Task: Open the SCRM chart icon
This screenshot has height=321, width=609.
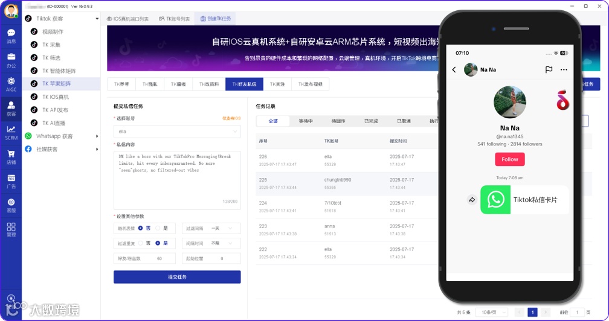Action: pyautogui.click(x=11, y=133)
